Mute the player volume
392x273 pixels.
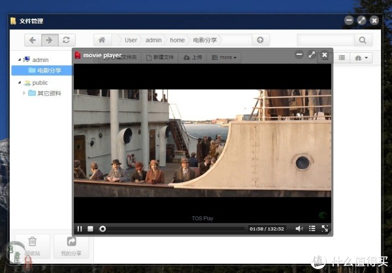pyautogui.click(x=299, y=229)
